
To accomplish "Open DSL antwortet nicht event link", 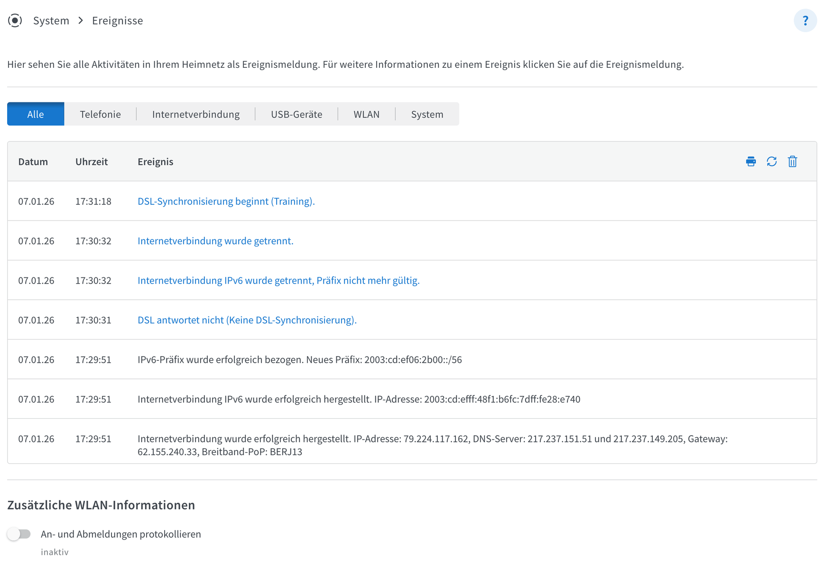I will 247,320.
